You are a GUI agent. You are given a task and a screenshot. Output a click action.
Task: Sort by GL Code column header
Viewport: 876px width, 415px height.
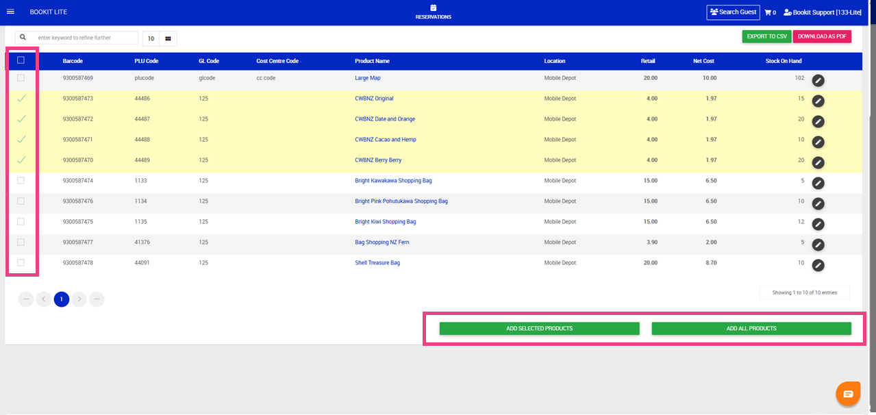209,61
